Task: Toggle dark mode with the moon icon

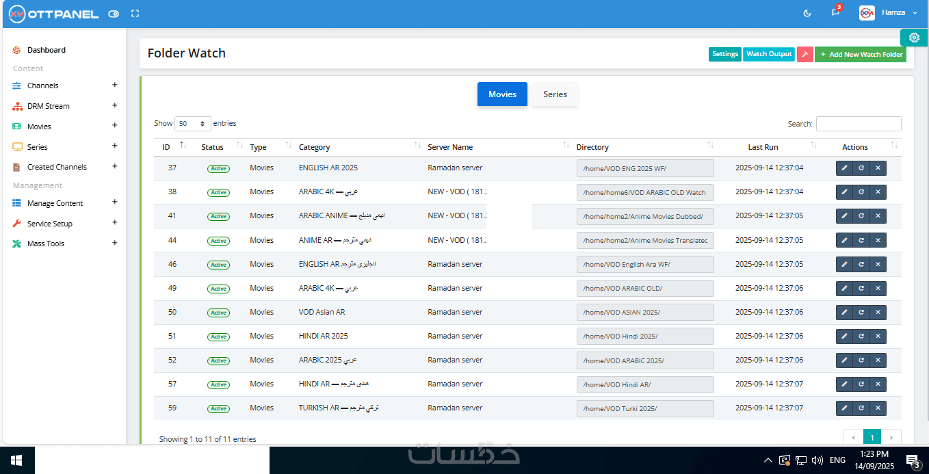Action: [x=807, y=13]
